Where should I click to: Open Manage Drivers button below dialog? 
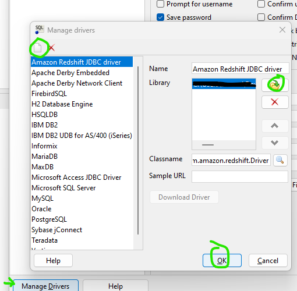(x=45, y=286)
